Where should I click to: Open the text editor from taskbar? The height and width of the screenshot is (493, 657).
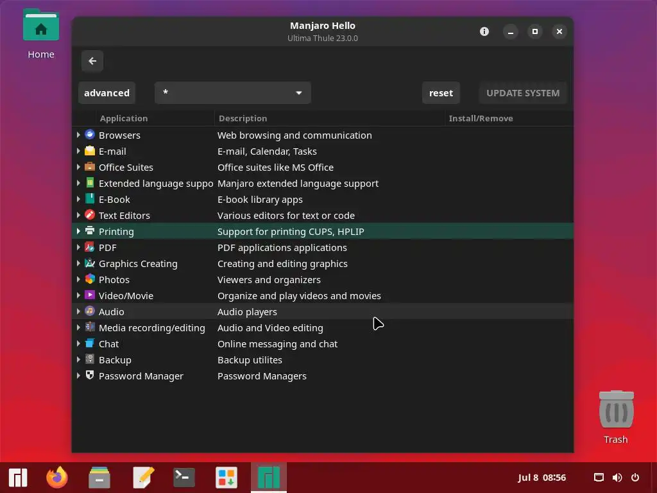click(142, 478)
